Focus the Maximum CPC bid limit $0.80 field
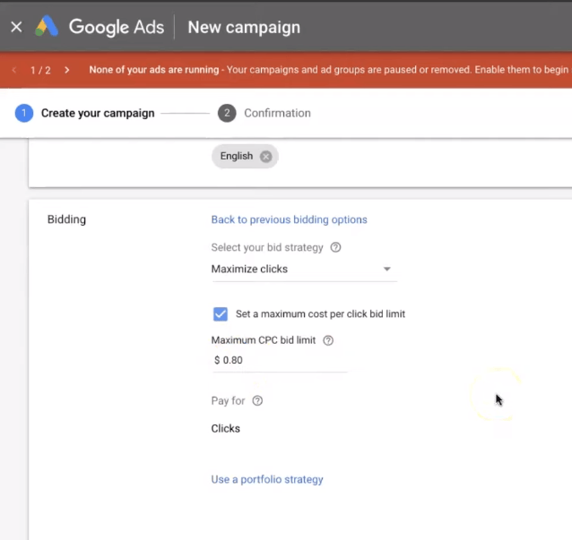The image size is (572, 540). [x=280, y=360]
